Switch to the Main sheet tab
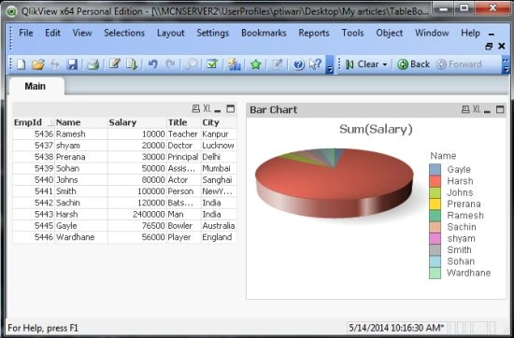 click(x=36, y=86)
